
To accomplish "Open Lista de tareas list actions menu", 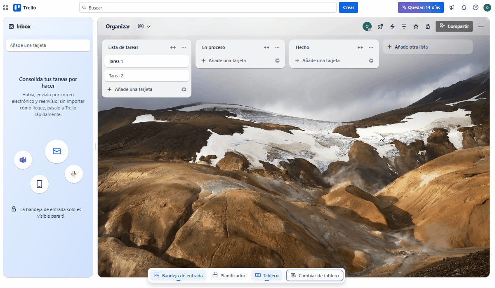I will [184, 47].
